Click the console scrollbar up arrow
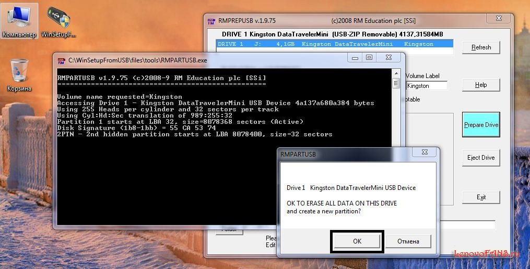 (x=396, y=73)
